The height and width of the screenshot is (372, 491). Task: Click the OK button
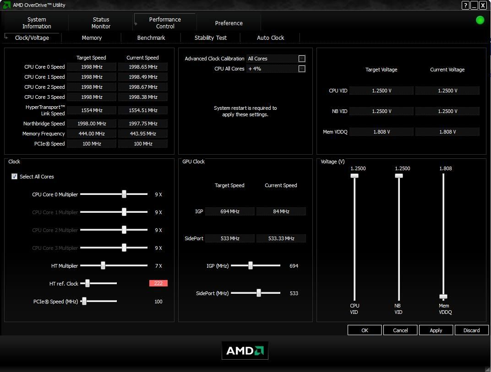point(365,330)
